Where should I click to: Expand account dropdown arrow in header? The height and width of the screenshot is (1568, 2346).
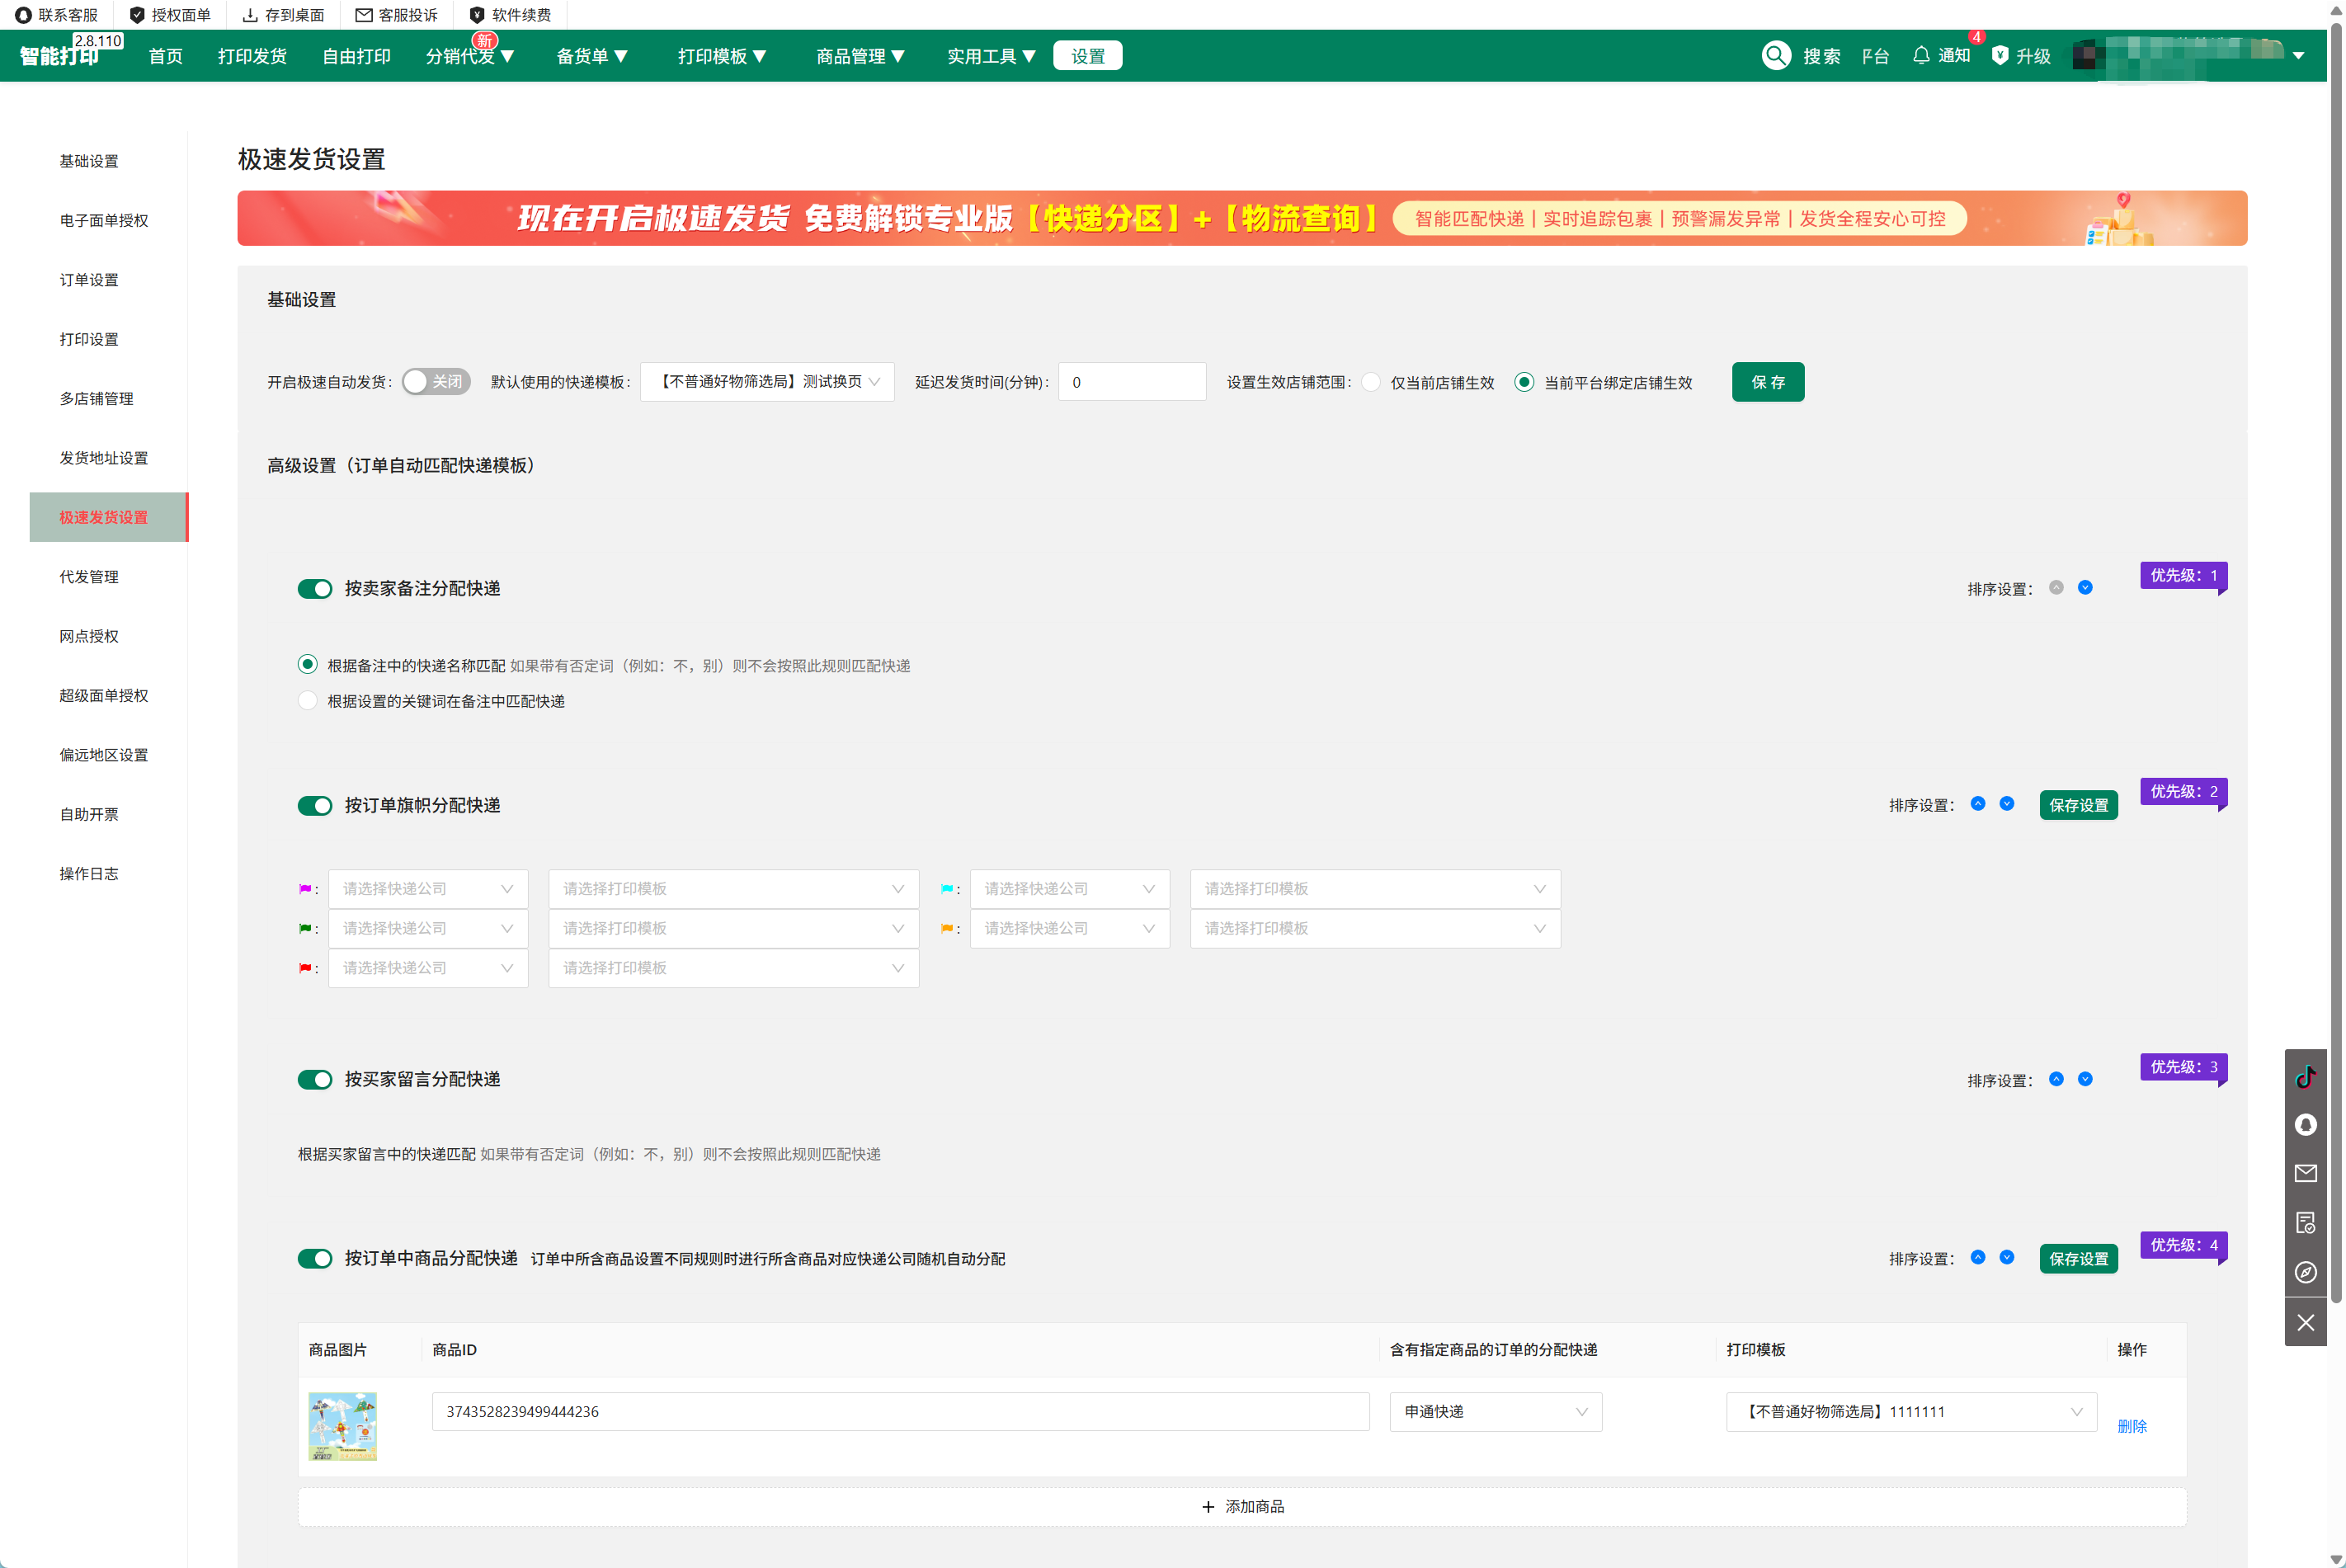[x=2299, y=56]
